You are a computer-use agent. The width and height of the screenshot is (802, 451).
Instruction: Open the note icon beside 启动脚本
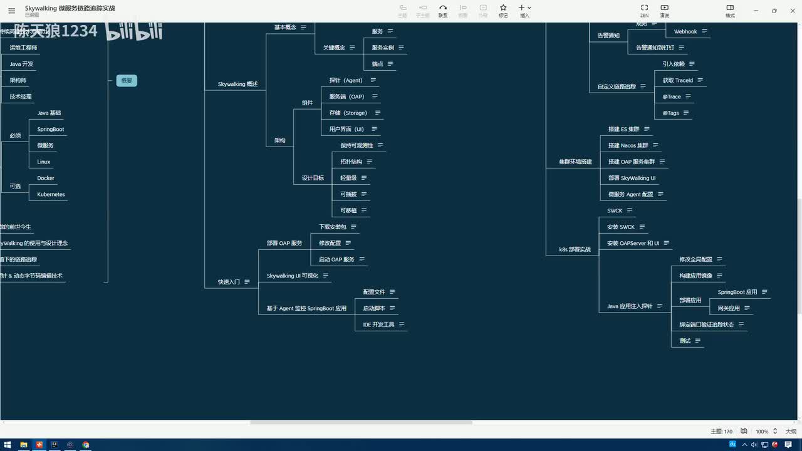(x=392, y=308)
